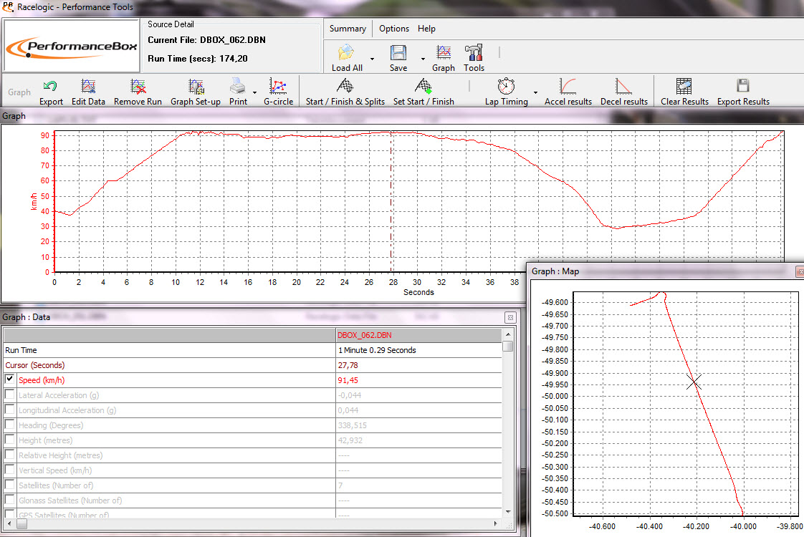
Task: Click the data panel scroll down arrow
Action: (507, 511)
